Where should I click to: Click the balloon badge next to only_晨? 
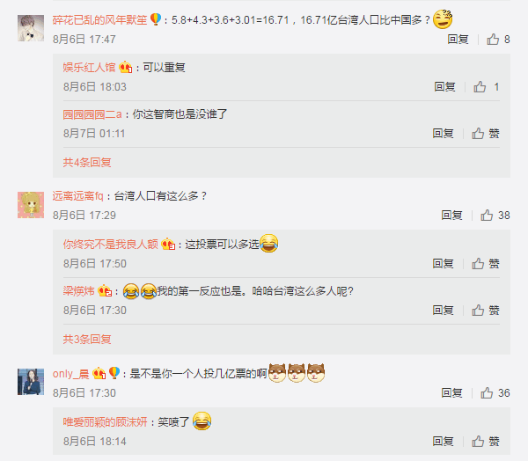[x=114, y=373]
